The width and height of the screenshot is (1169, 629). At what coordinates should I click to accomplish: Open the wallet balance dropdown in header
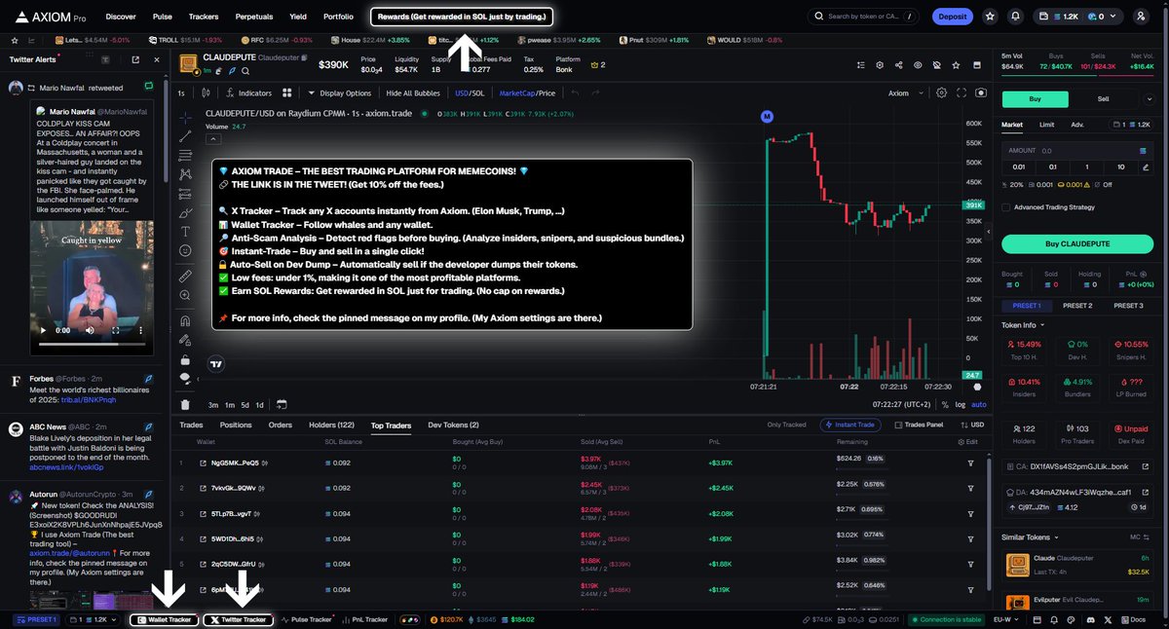tap(1079, 17)
